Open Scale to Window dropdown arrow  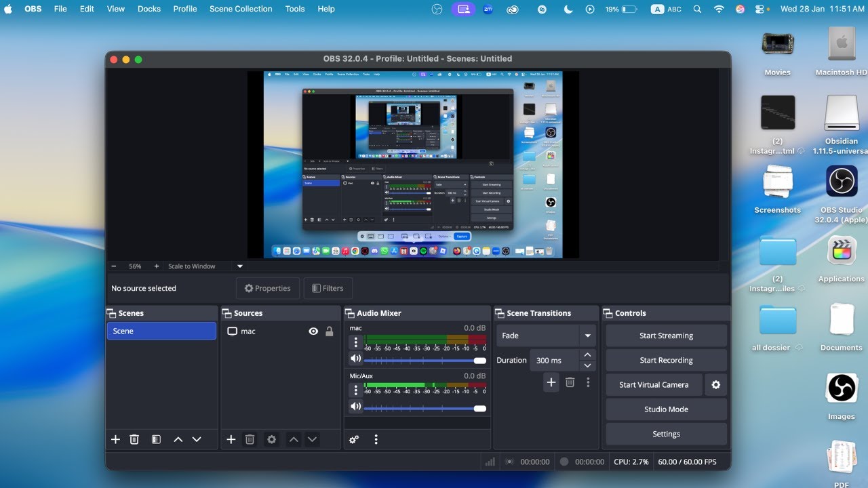tap(239, 266)
